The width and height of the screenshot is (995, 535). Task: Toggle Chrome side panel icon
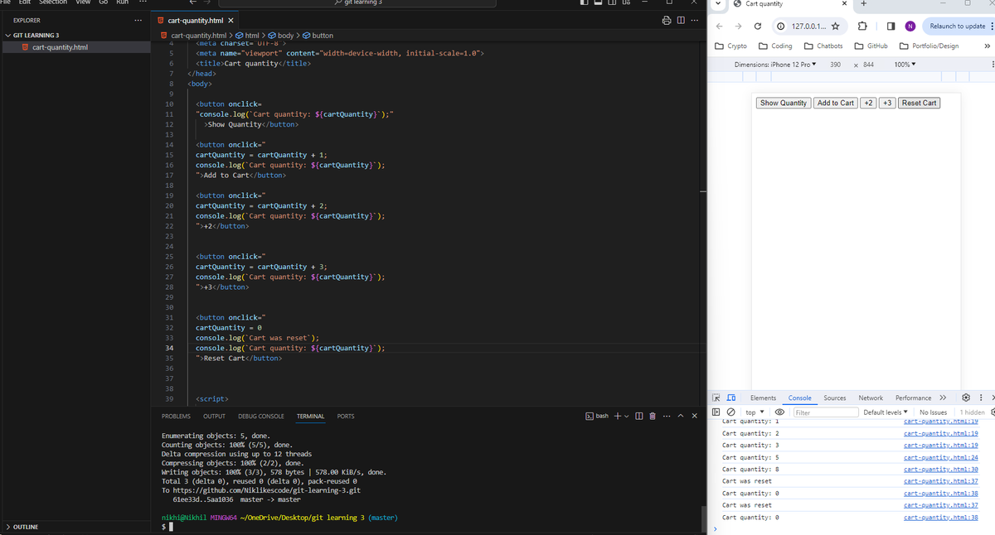click(890, 27)
